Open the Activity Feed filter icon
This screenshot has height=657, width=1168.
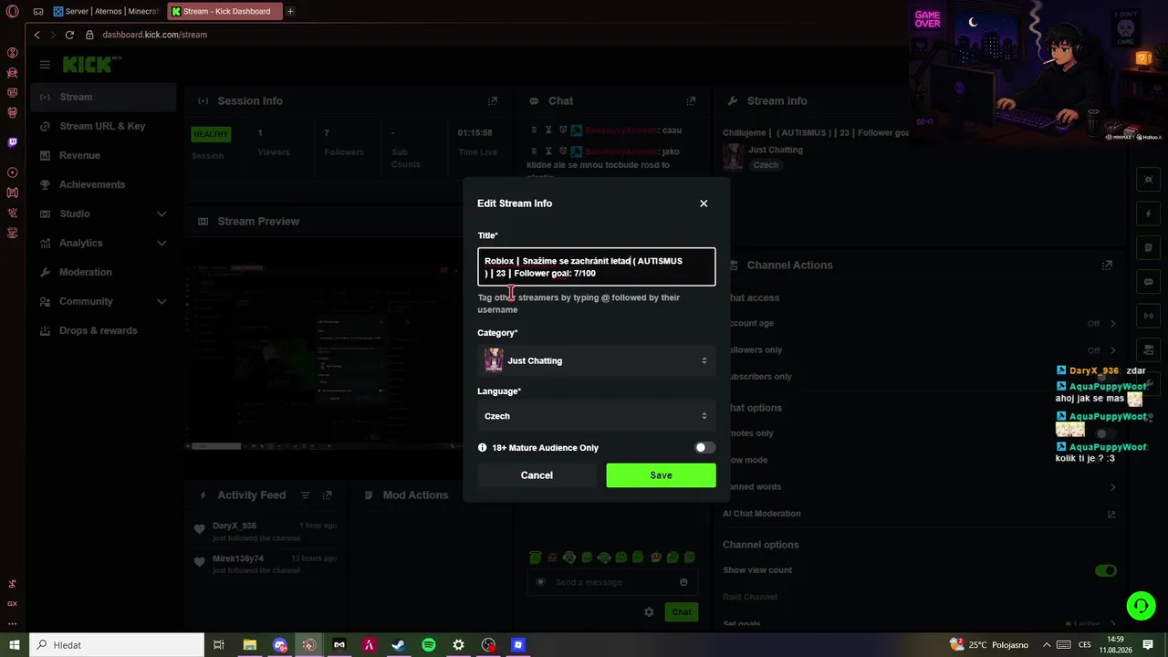point(305,495)
